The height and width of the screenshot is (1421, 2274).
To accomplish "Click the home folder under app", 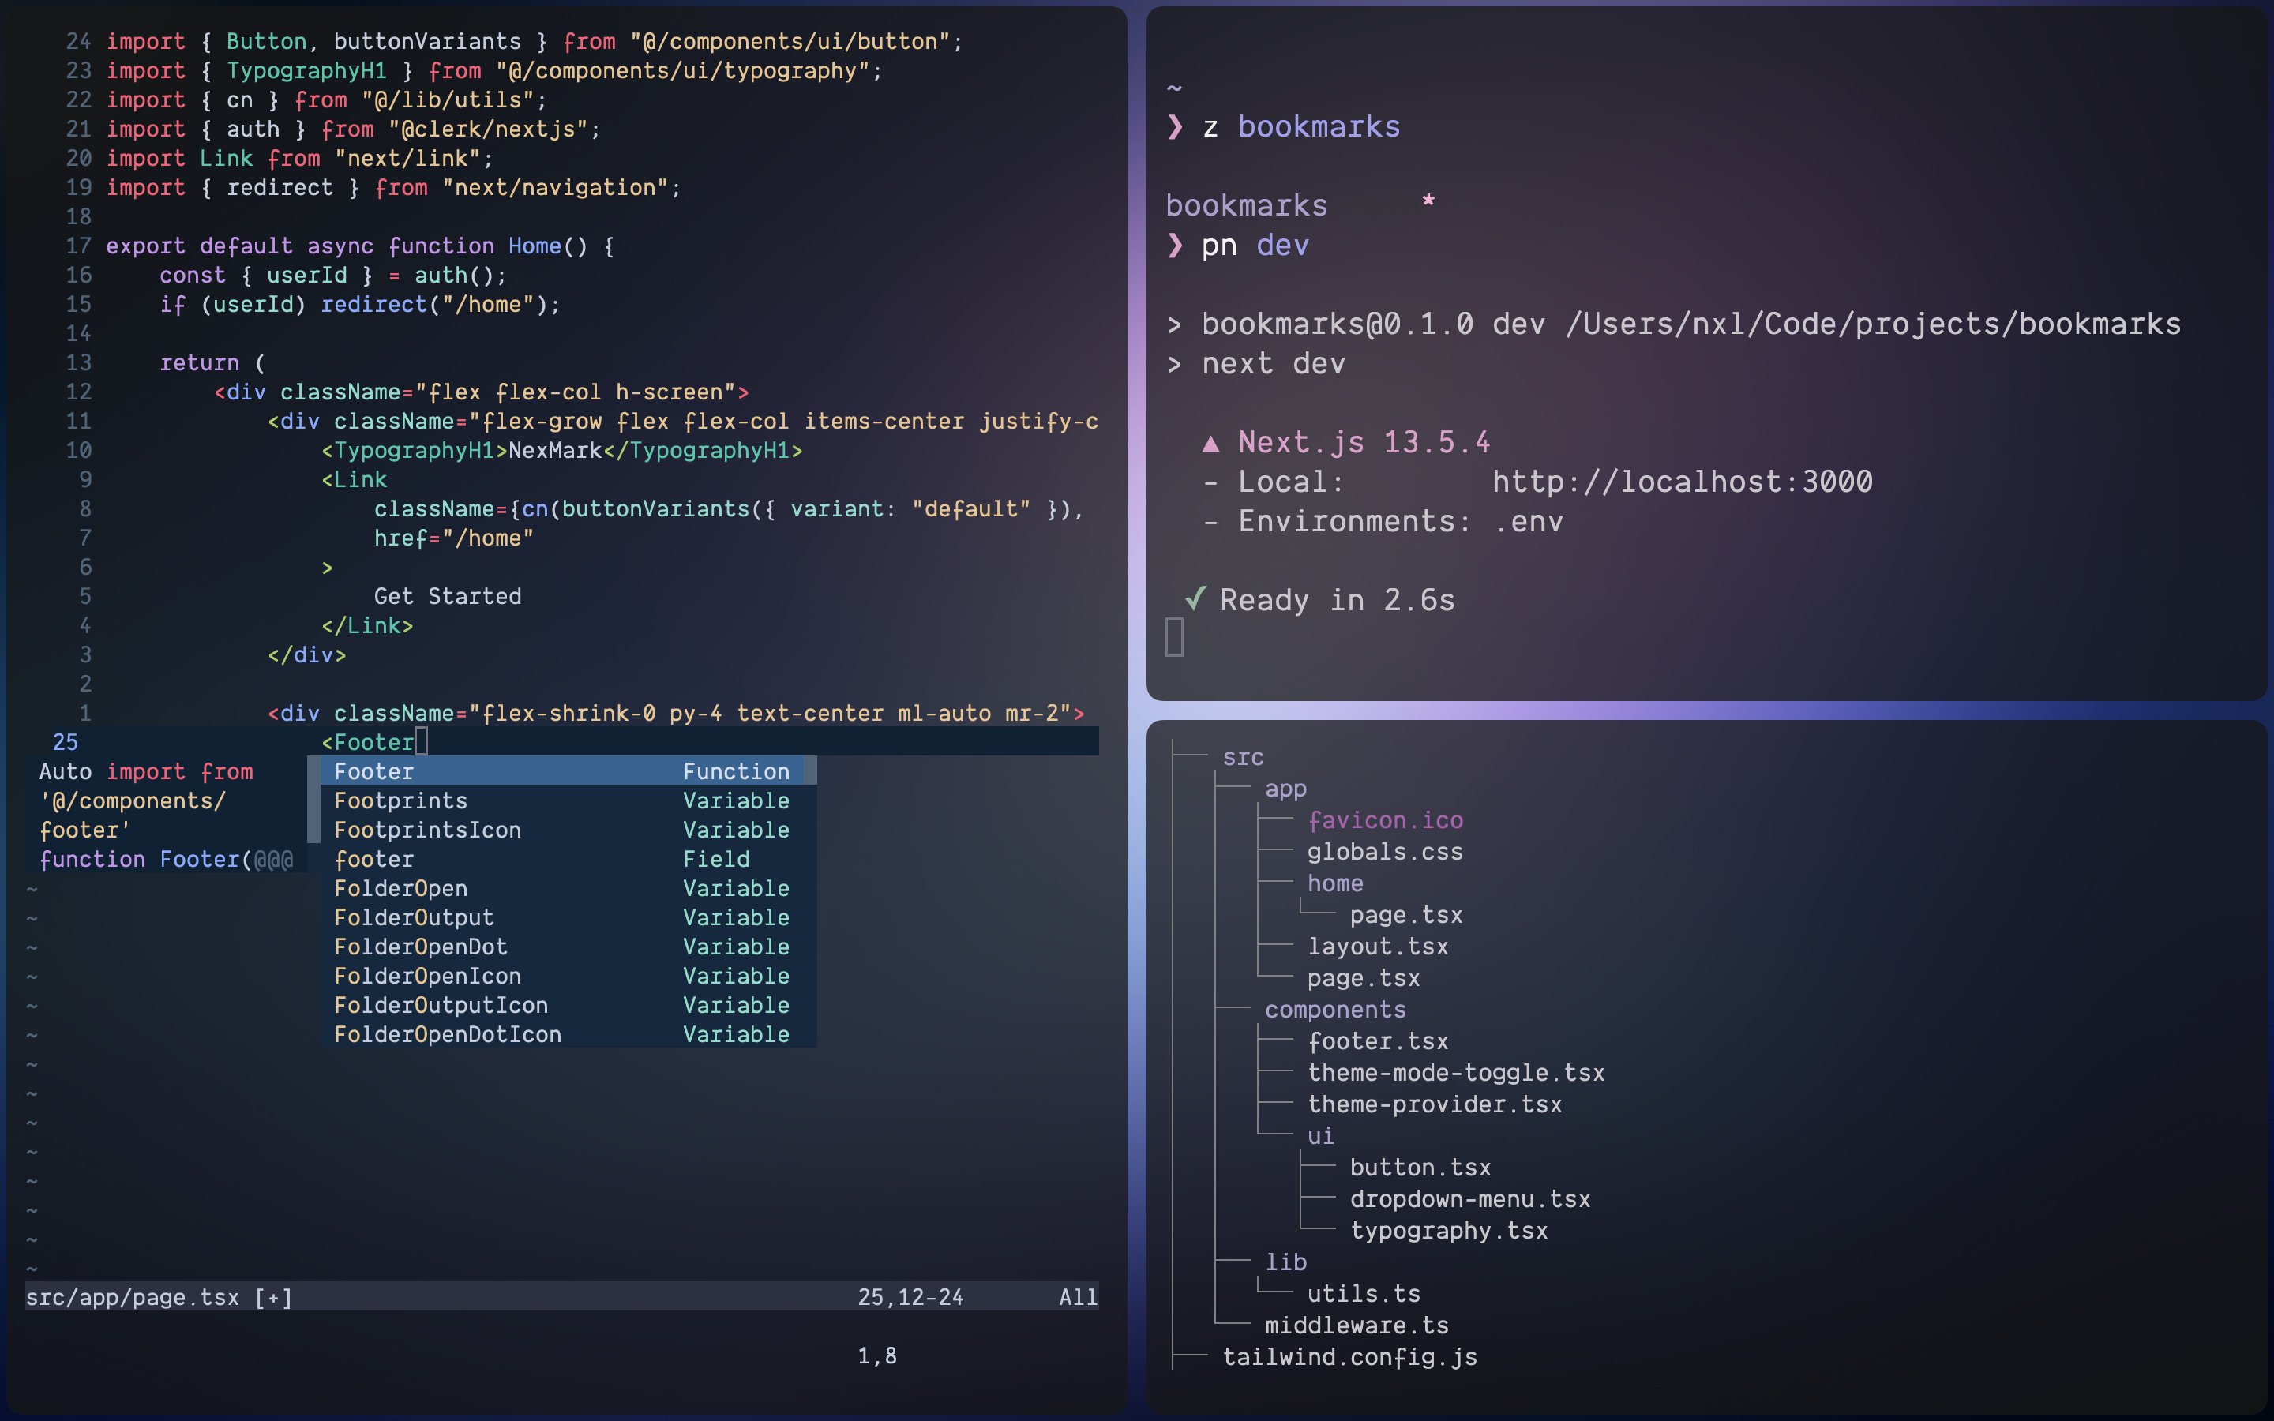I will pos(1334,883).
